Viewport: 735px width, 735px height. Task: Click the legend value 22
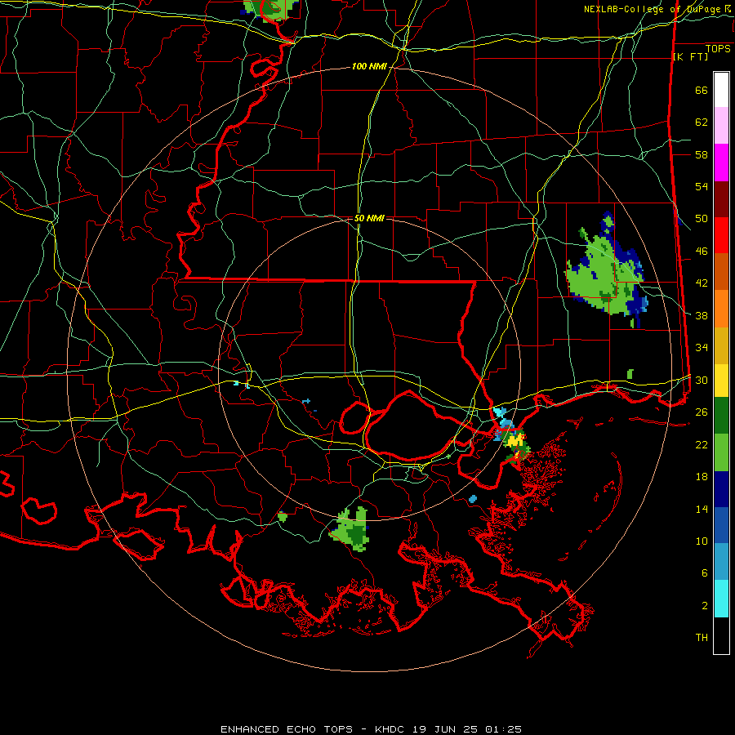[x=702, y=444]
